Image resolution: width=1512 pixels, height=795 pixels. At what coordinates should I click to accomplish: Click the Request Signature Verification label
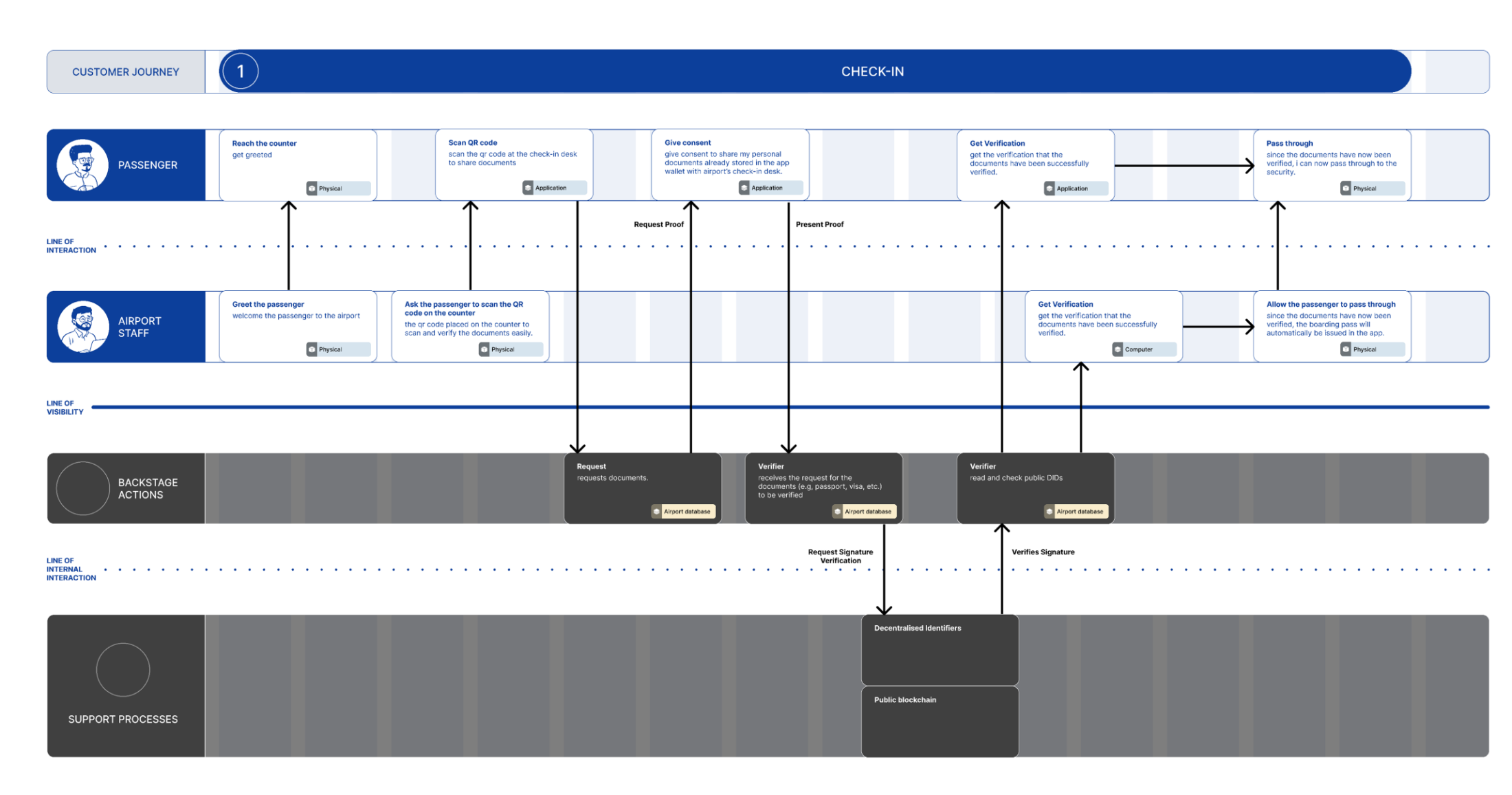(x=841, y=556)
